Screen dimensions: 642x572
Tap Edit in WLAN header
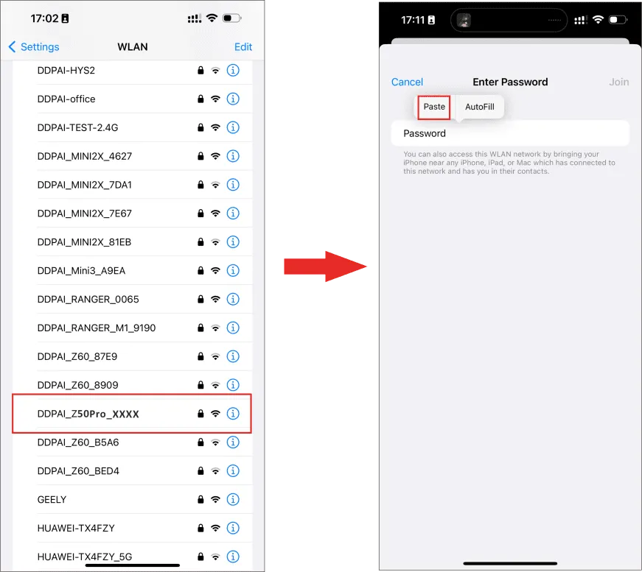coord(243,47)
